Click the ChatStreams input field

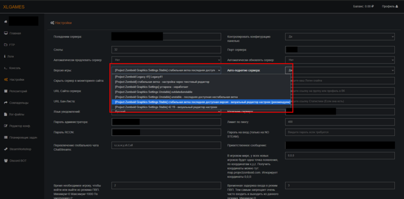(166, 145)
